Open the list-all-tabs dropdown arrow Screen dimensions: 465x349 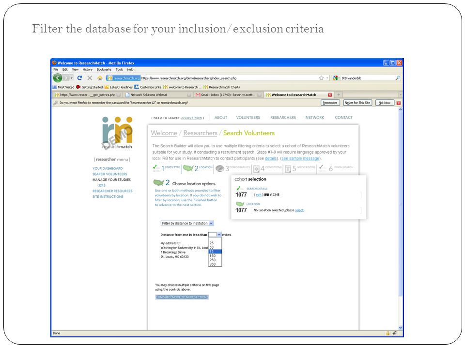(401, 95)
